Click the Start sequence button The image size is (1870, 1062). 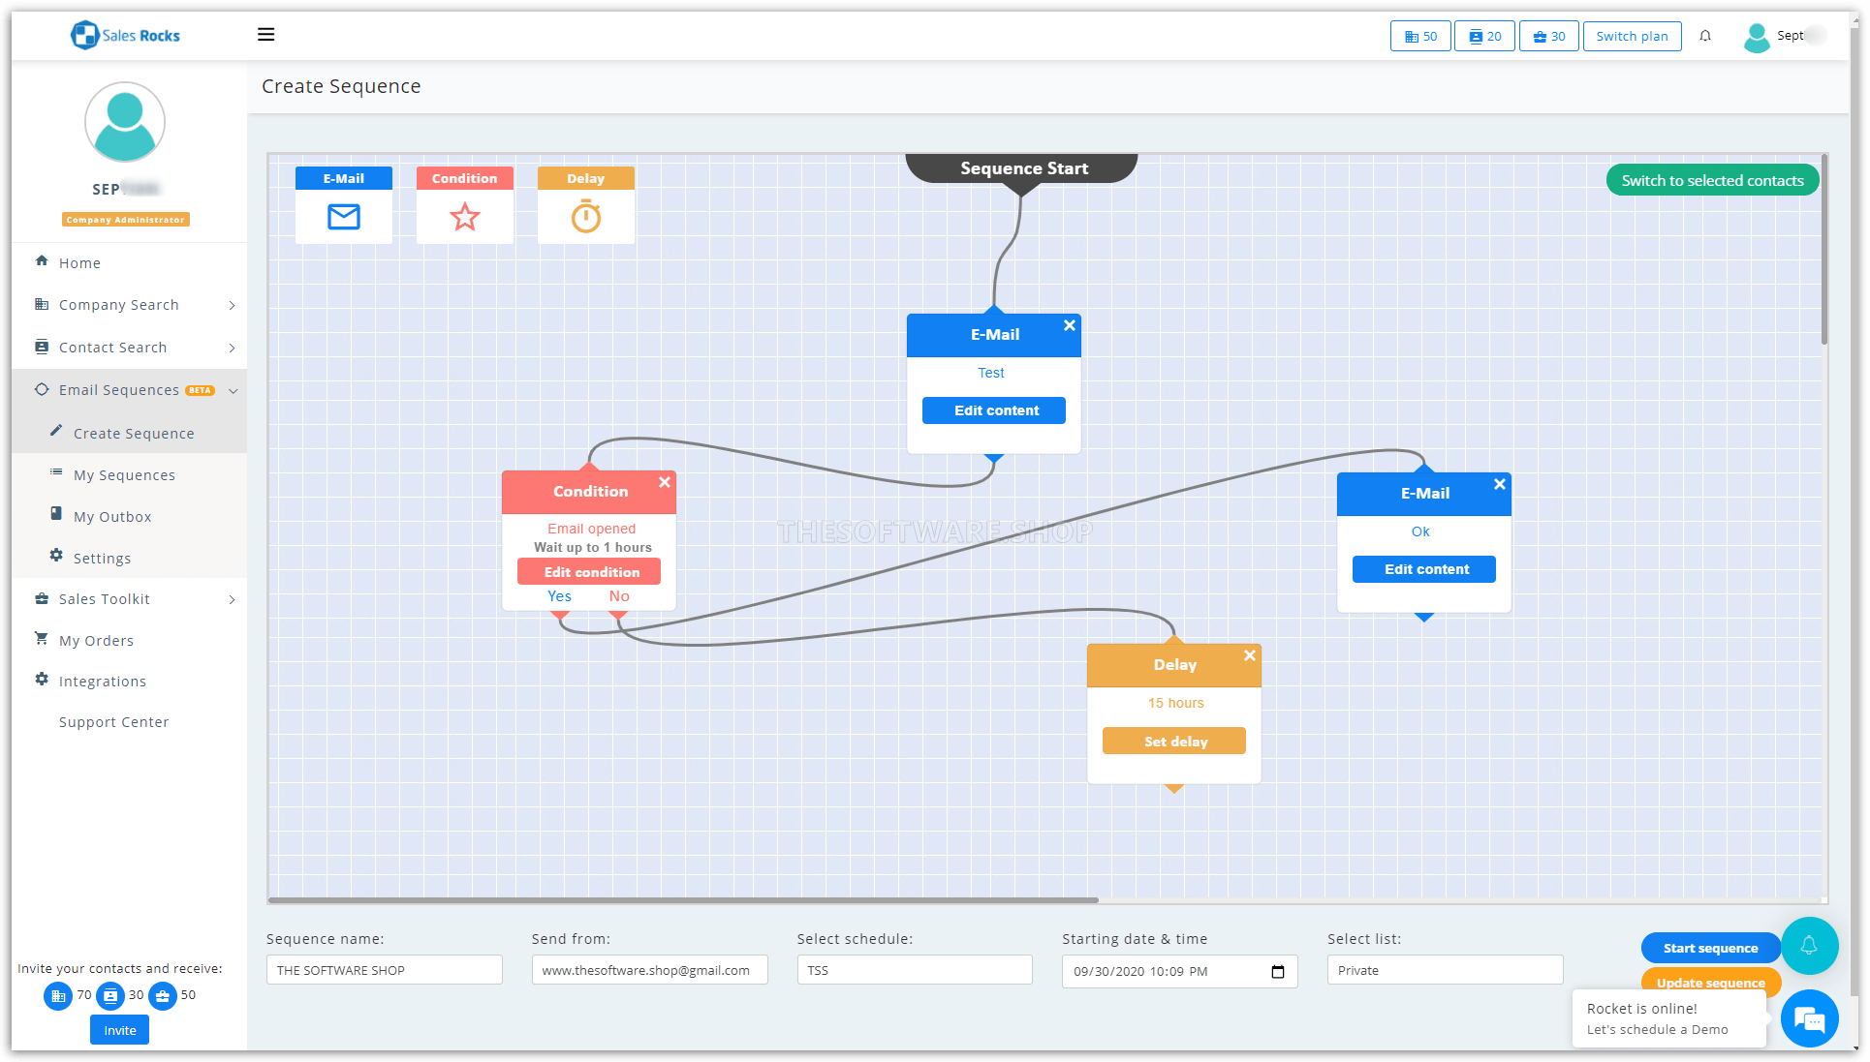[x=1710, y=948]
